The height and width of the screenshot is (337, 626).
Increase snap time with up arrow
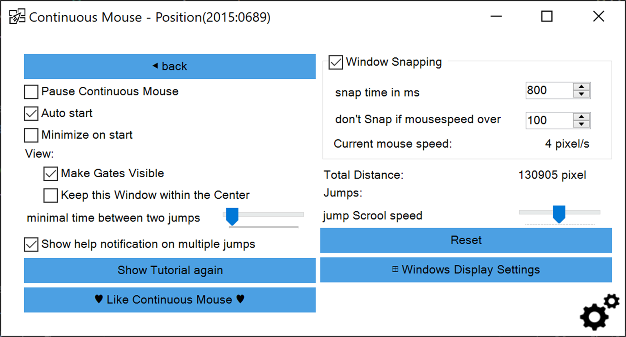[581, 86]
